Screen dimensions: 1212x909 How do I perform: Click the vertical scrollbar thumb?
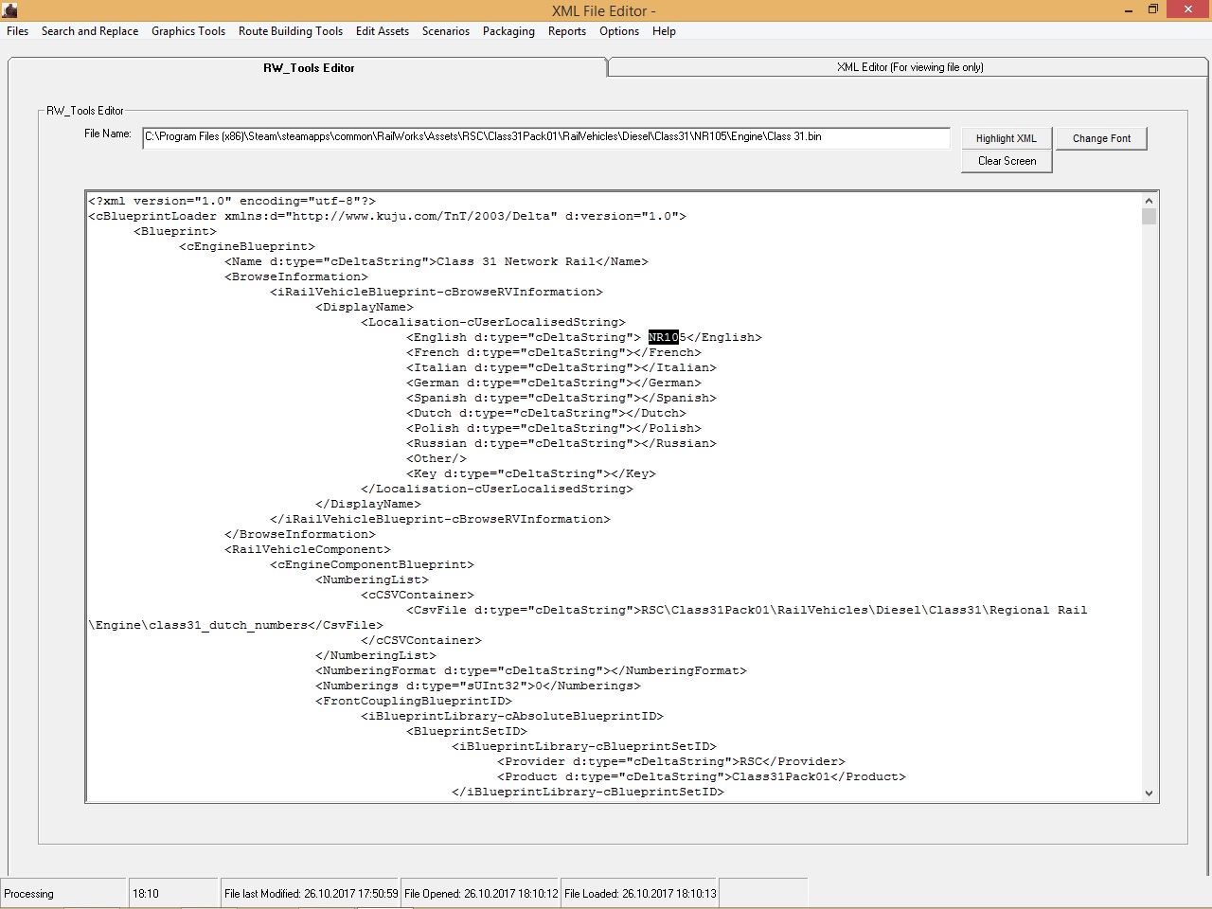click(1150, 217)
